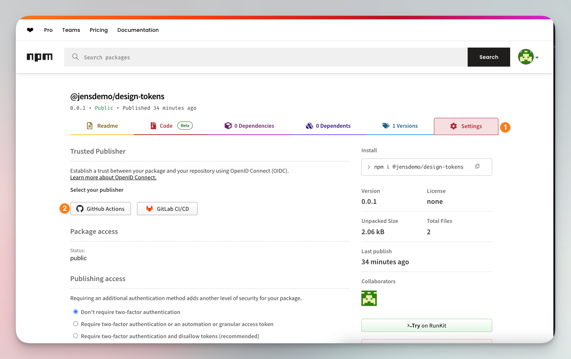The image size is (571, 359).
Task: Click the license value none
Action: [x=435, y=202]
